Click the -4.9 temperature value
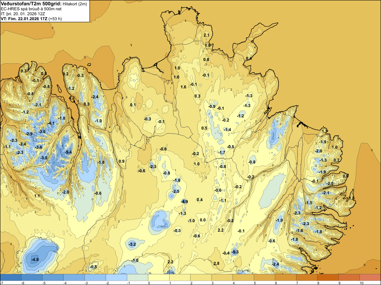 [x=184, y=202]
